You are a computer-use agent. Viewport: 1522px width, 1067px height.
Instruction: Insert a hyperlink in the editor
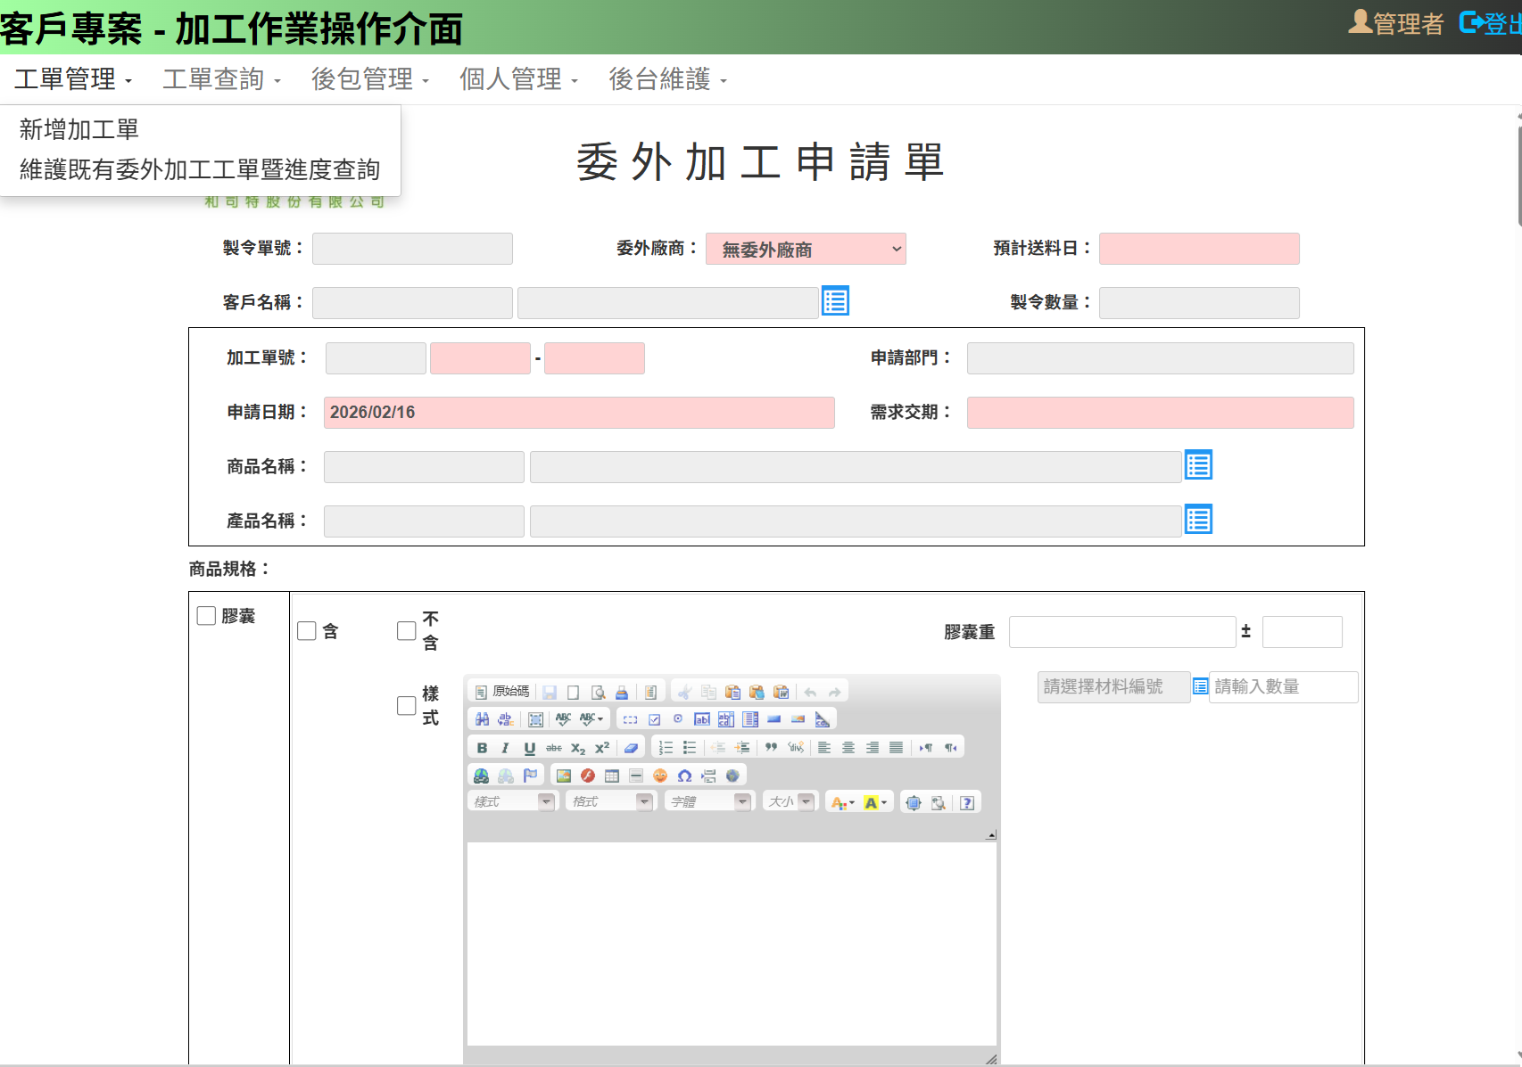pyautogui.click(x=482, y=776)
